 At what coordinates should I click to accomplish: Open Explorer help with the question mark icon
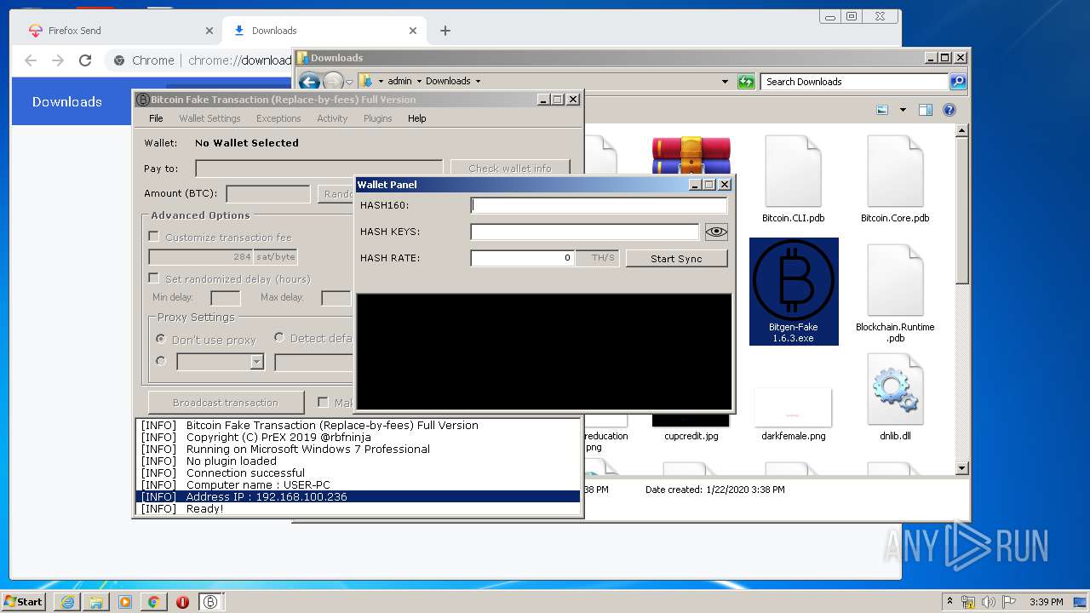click(x=949, y=110)
